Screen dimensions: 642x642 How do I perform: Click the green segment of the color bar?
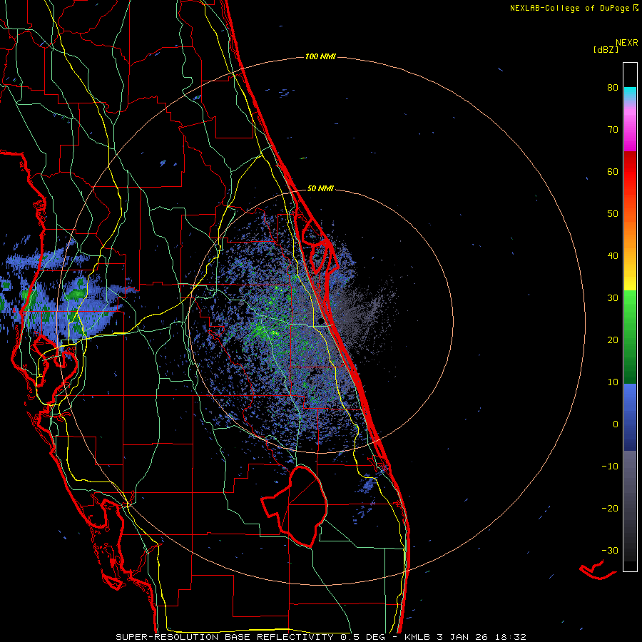point(630,337)
